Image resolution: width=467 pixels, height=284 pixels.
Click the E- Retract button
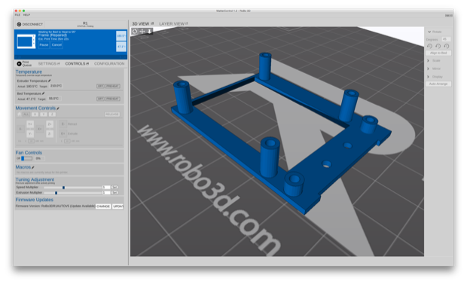point(63,124)
